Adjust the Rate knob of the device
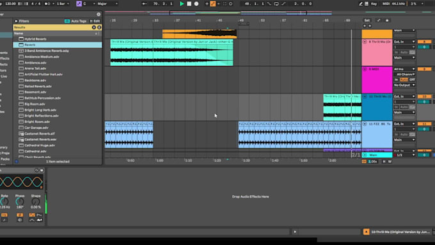 (x=4, y=202)
